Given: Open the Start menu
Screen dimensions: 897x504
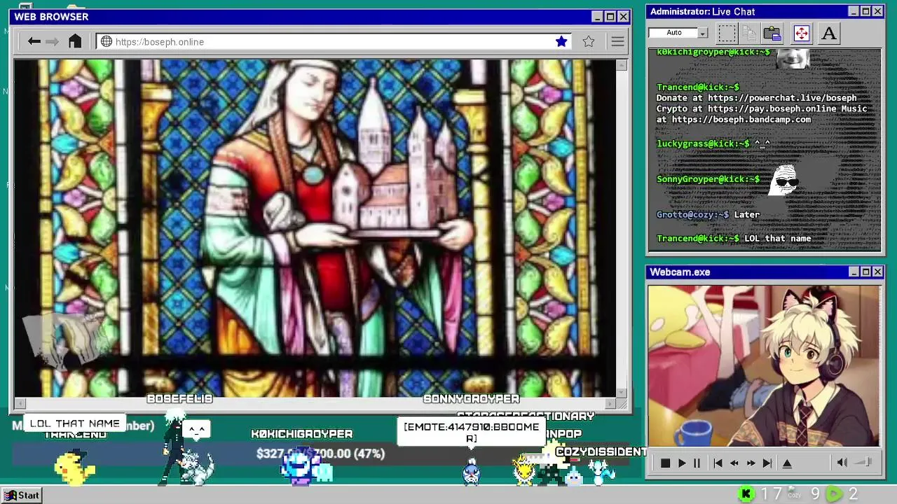Looking at the screenshot, I should [x=22, y=495].
